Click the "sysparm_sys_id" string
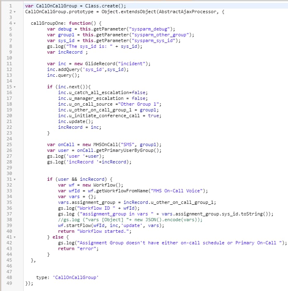The image size is (288, 291). (154, 40)
